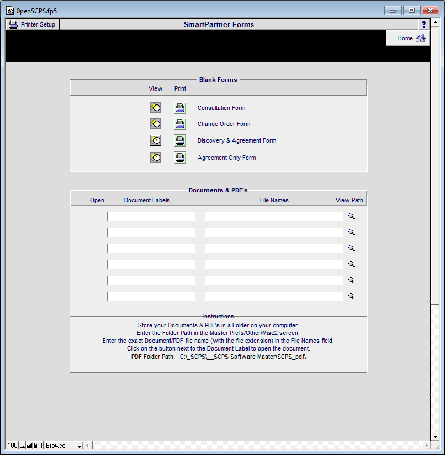
Task: Click the sixth File Names field
Action: pos(274,296)
